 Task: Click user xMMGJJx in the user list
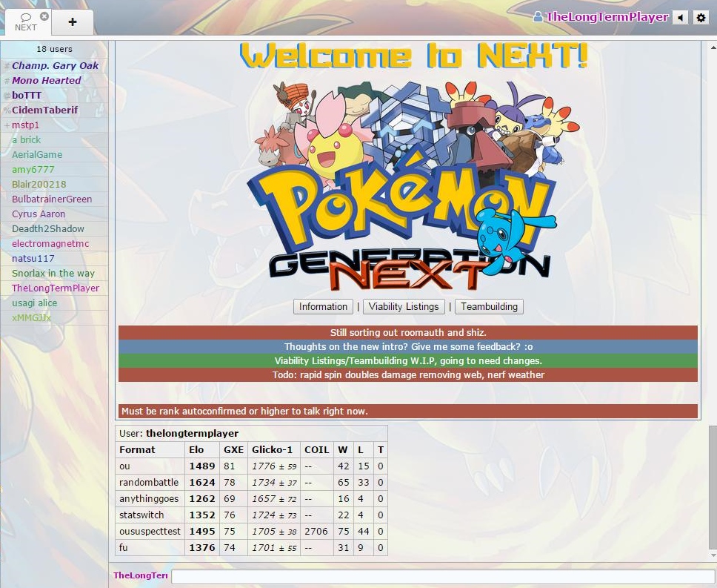tap(31, 317)
